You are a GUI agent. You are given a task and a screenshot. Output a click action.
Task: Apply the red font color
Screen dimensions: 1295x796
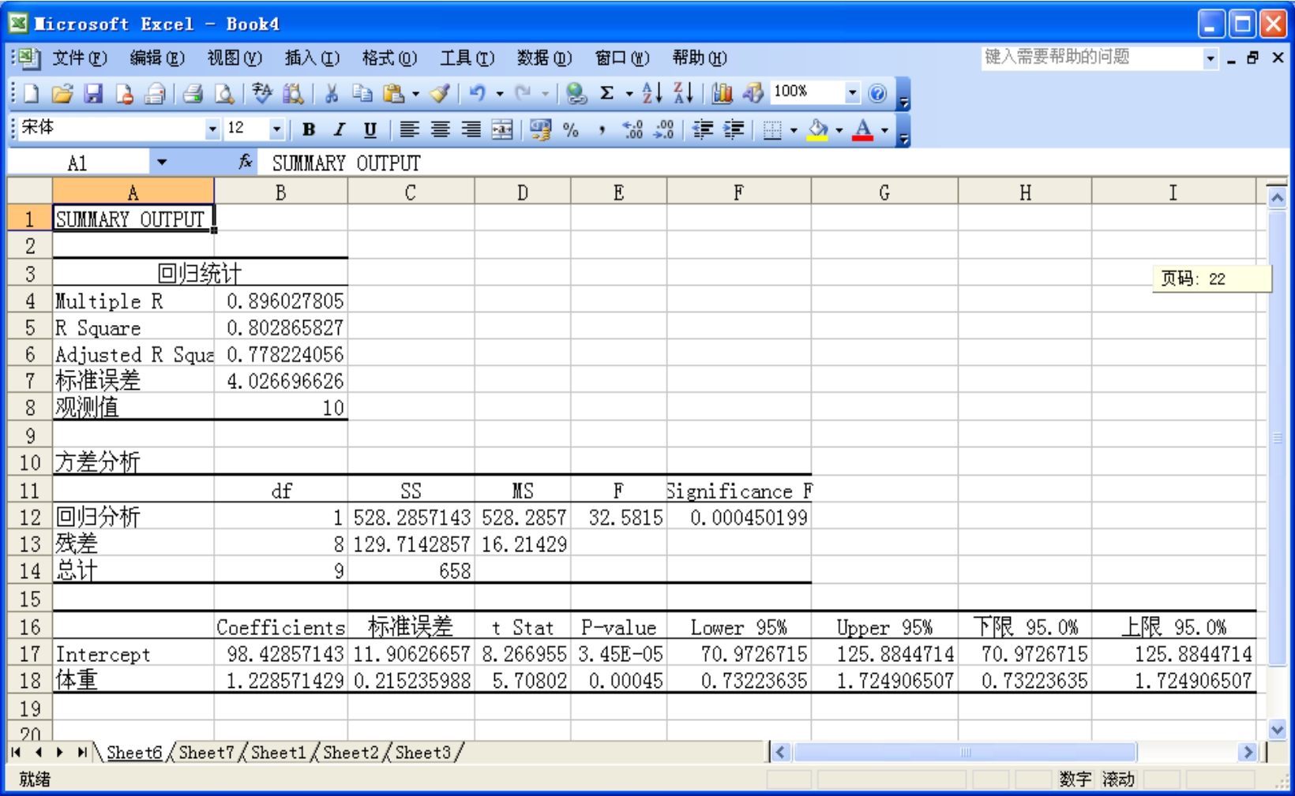[864, 129]
